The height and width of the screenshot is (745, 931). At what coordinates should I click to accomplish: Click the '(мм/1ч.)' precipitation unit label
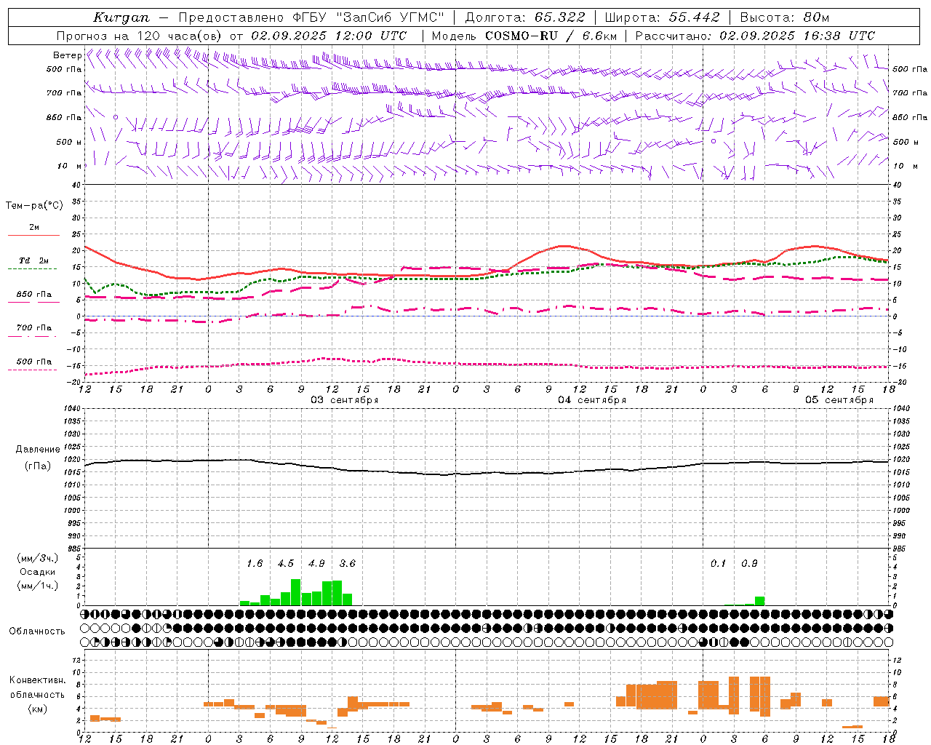pos(36,586)
